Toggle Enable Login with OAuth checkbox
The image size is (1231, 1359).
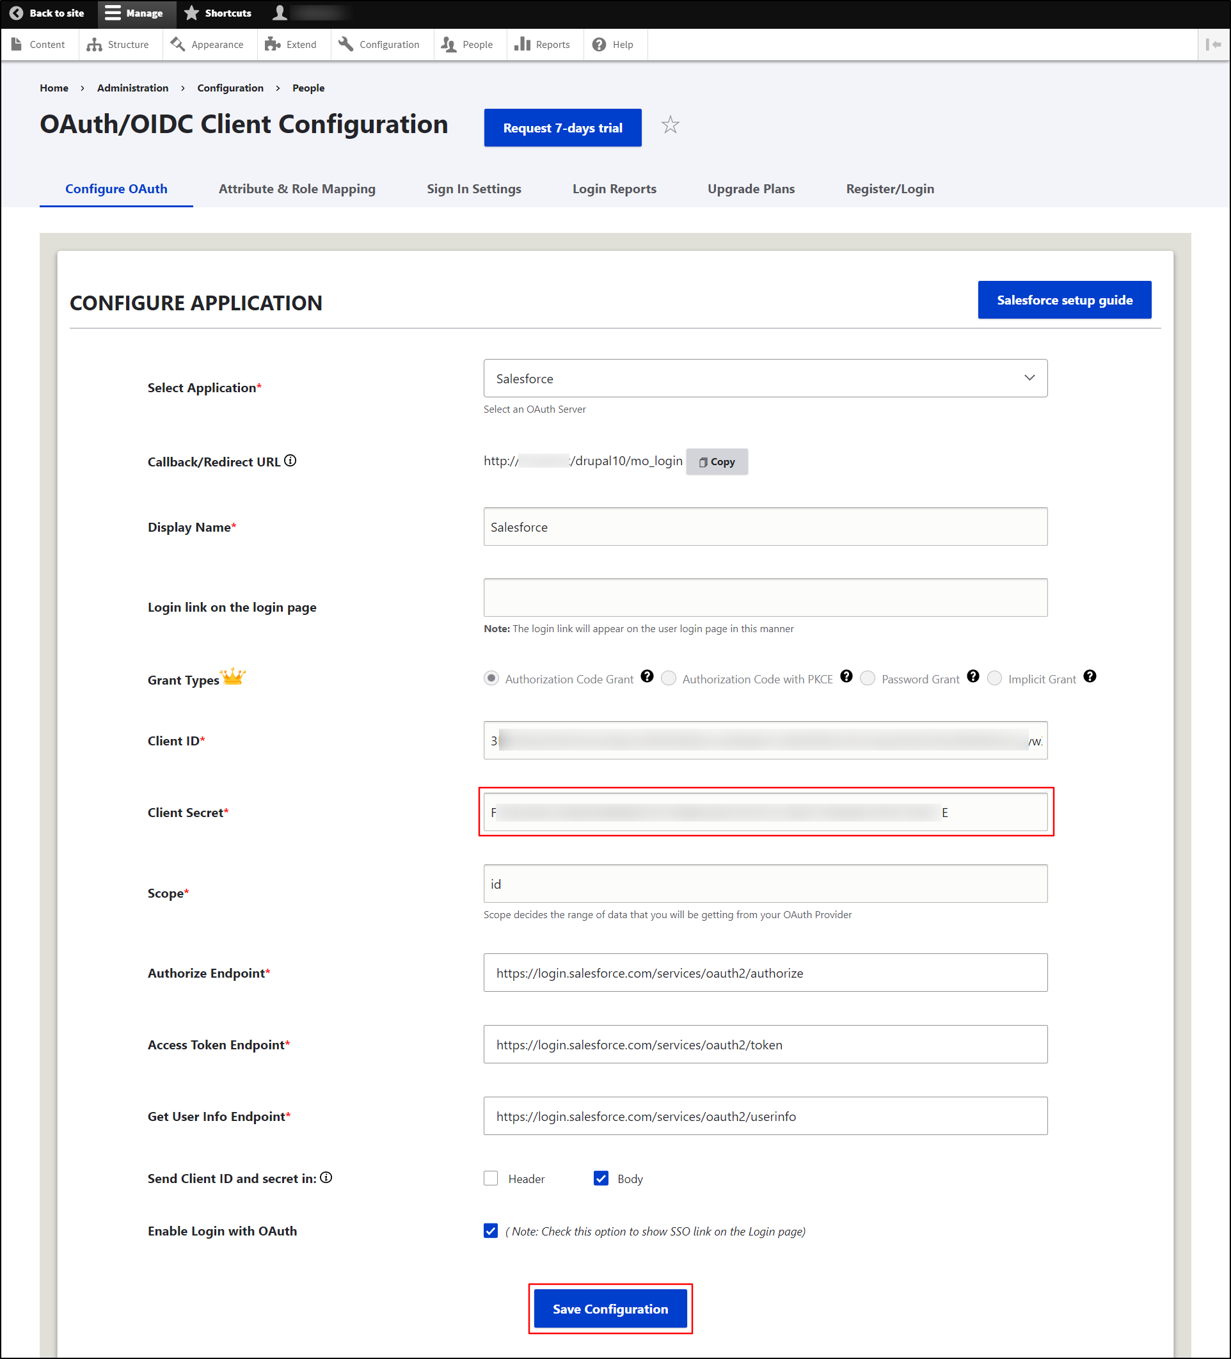pyautogui.click(x=491, y=1230)
